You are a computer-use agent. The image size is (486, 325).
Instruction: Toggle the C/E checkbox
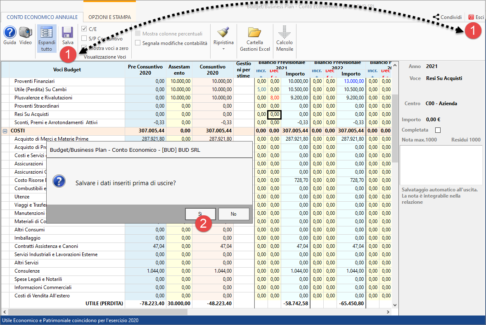(84, 29)
